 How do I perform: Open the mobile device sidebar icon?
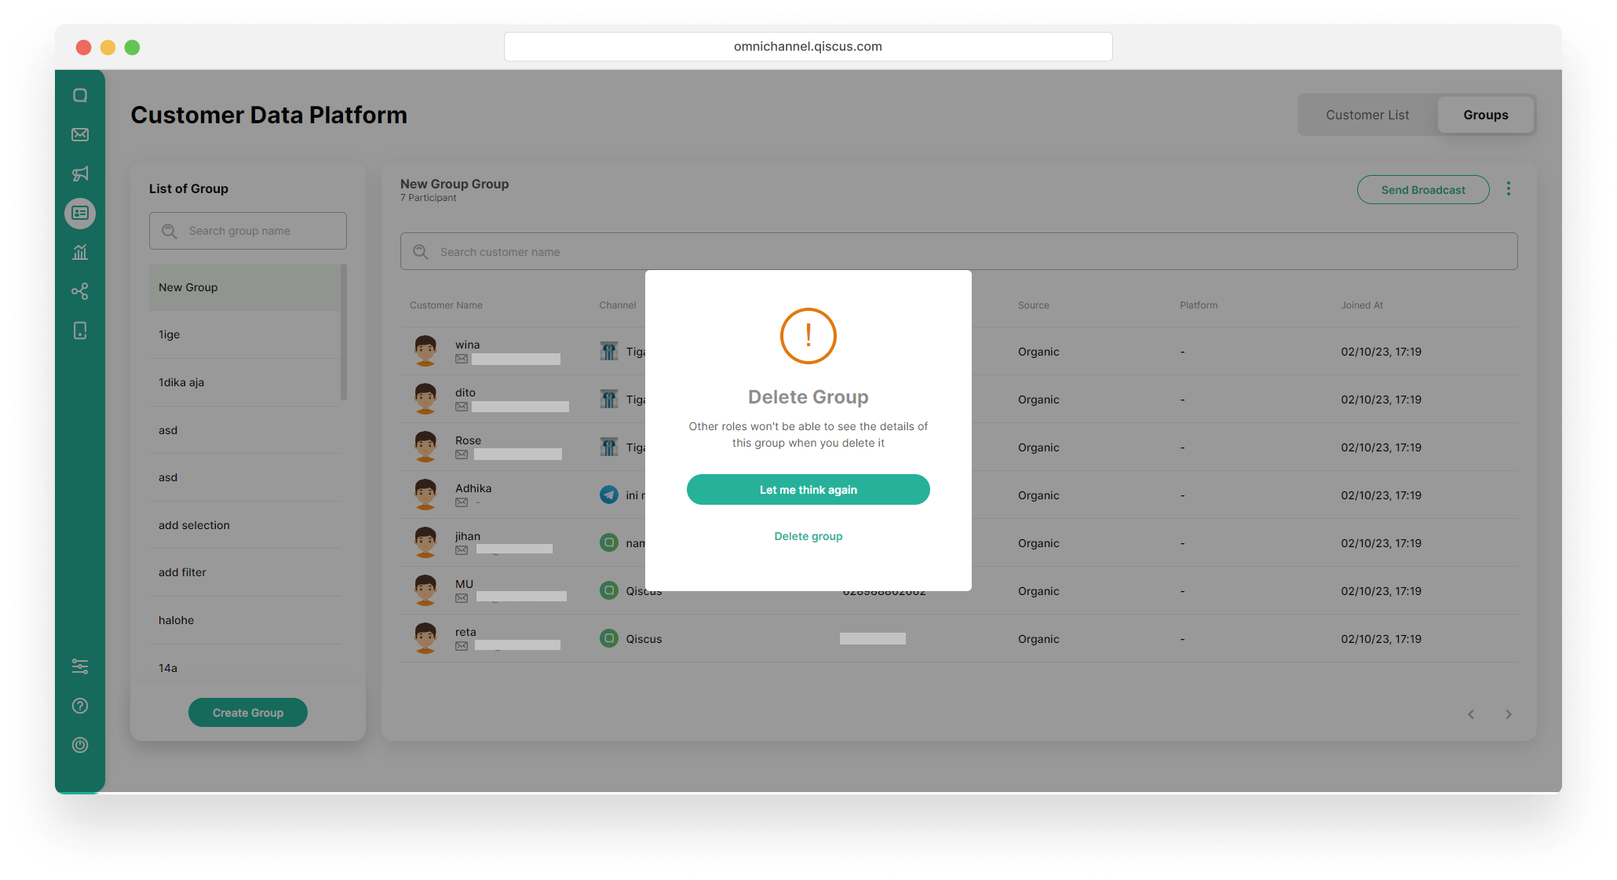click(80, 331)
